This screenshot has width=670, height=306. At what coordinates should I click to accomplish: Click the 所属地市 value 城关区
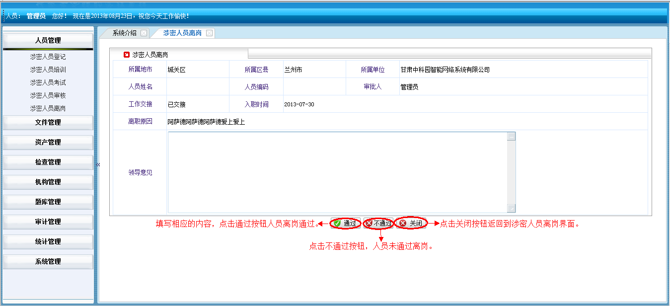click(176, 70)
